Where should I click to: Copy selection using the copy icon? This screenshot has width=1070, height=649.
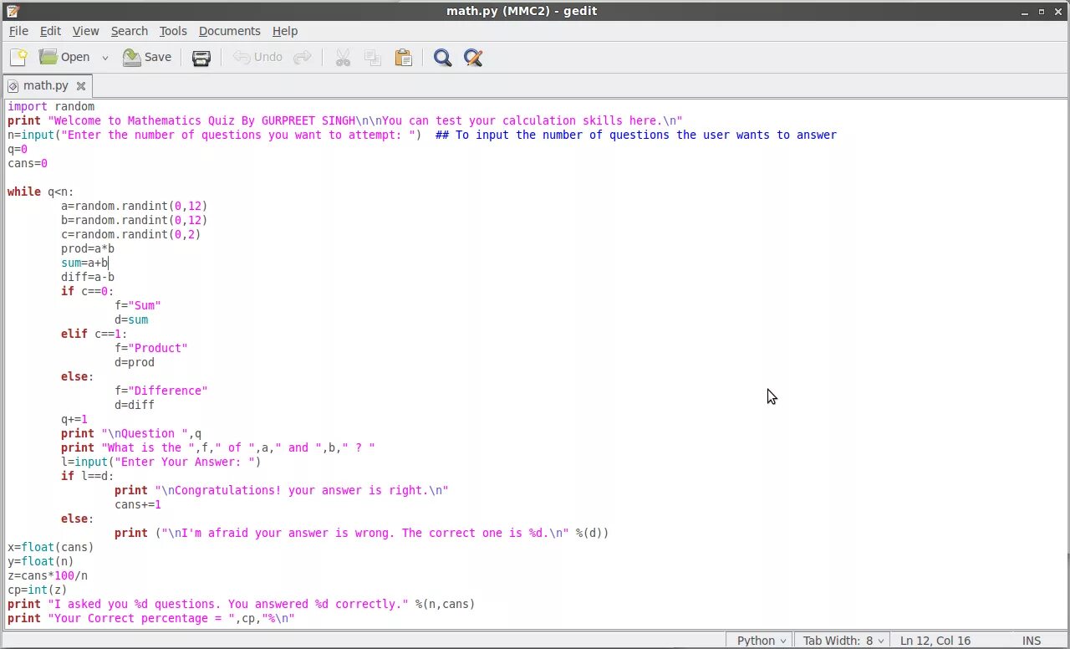373,58
